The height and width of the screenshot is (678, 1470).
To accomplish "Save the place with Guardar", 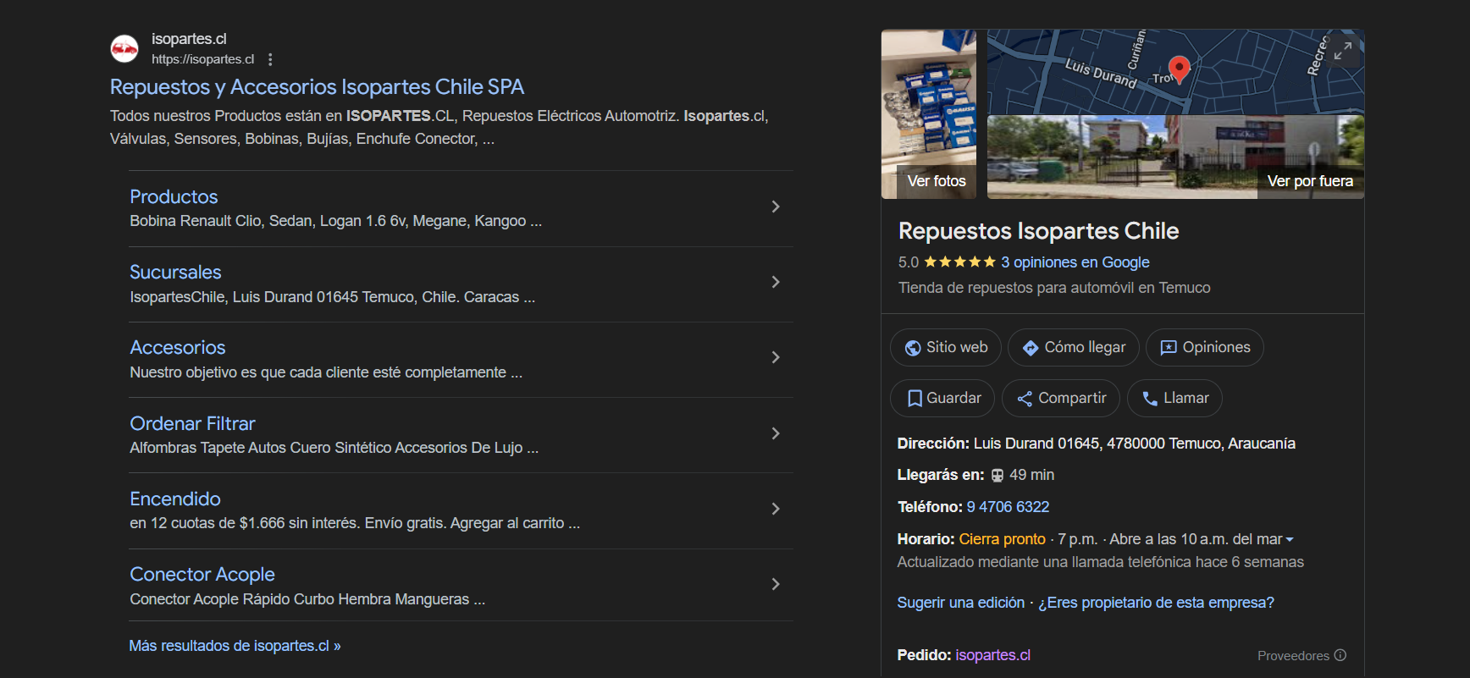I will click(943, 399).
